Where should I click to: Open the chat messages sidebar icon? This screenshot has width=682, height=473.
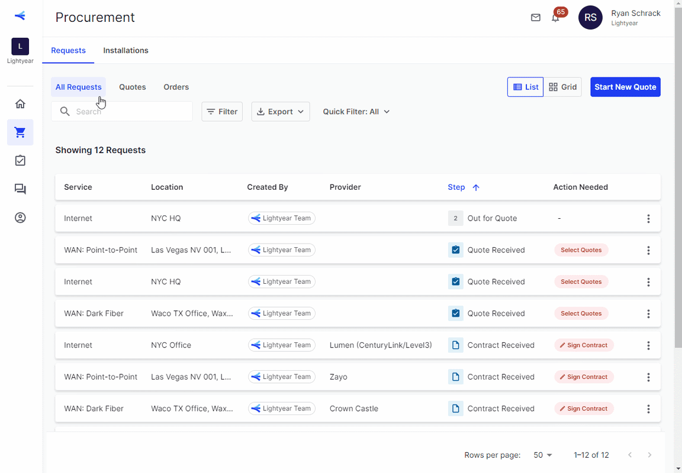[x=20, y=189]
